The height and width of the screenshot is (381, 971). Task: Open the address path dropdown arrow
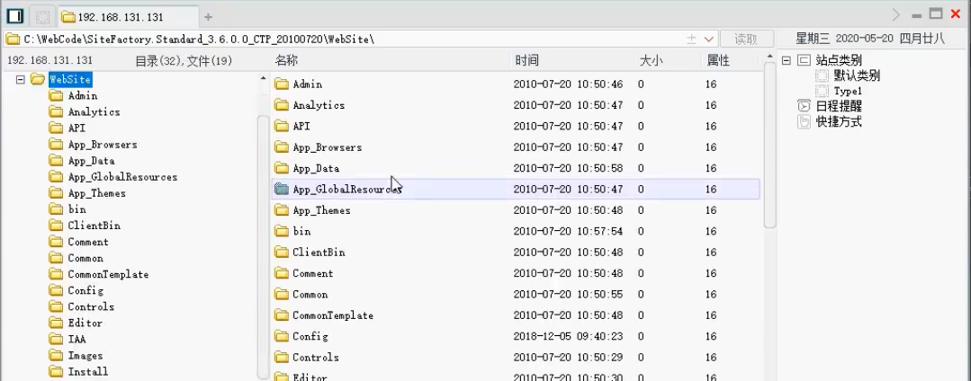click(708, 39)
